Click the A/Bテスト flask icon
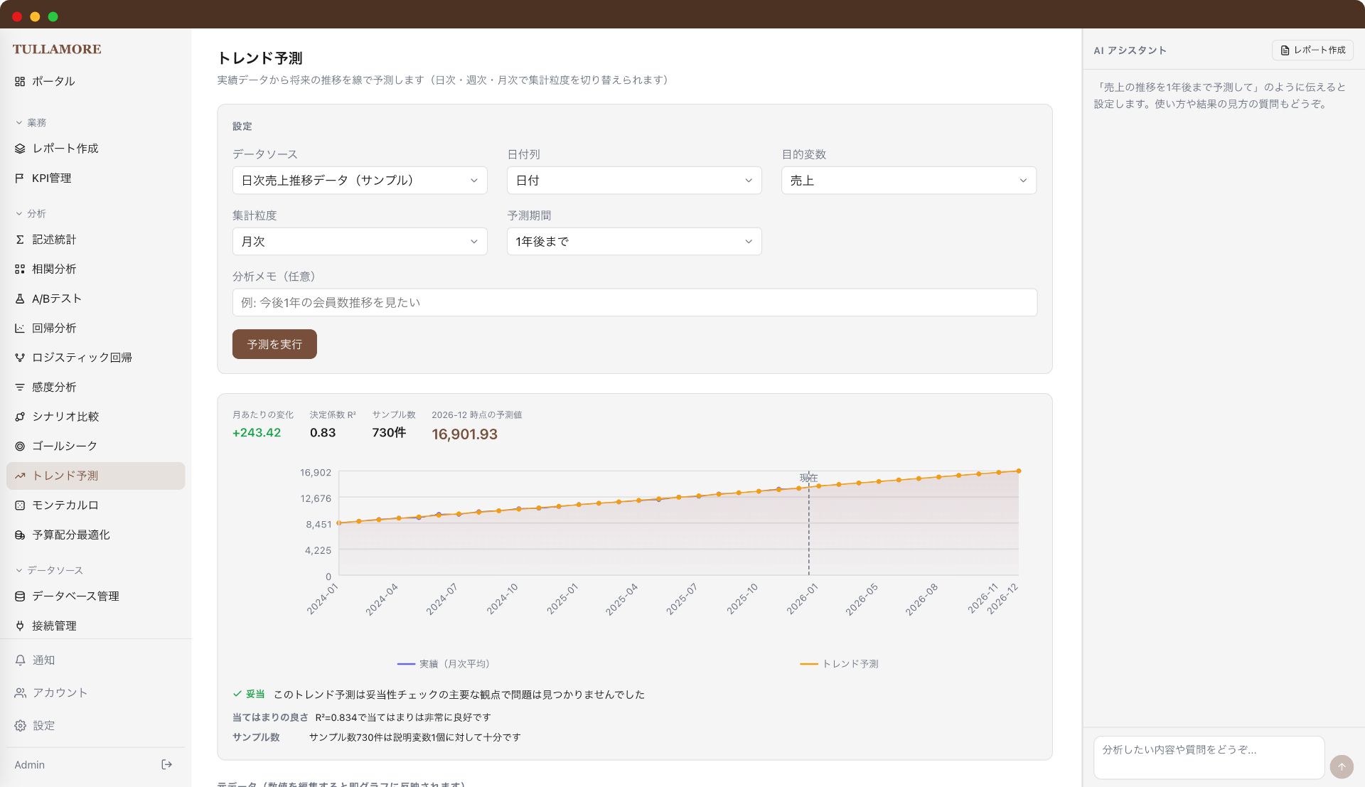 20,299
